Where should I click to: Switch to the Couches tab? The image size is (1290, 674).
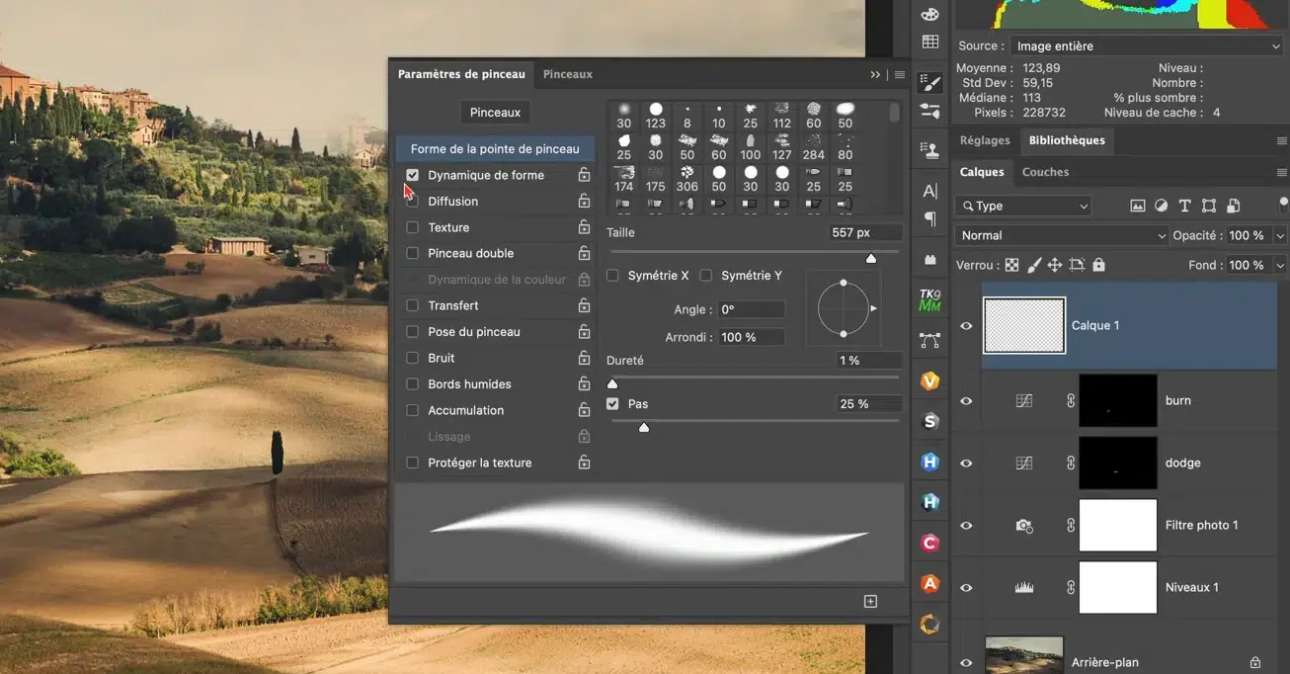click(x=1045, y=172)
